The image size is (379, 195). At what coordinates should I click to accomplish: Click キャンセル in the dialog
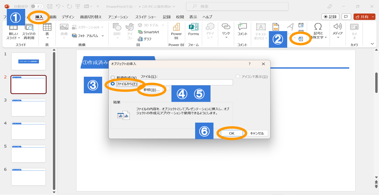[x=257, y=133]
